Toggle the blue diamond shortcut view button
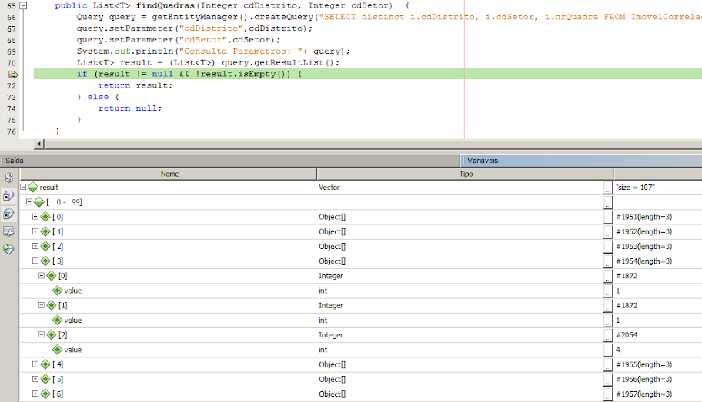702x402 pixels. click(8, 214)
